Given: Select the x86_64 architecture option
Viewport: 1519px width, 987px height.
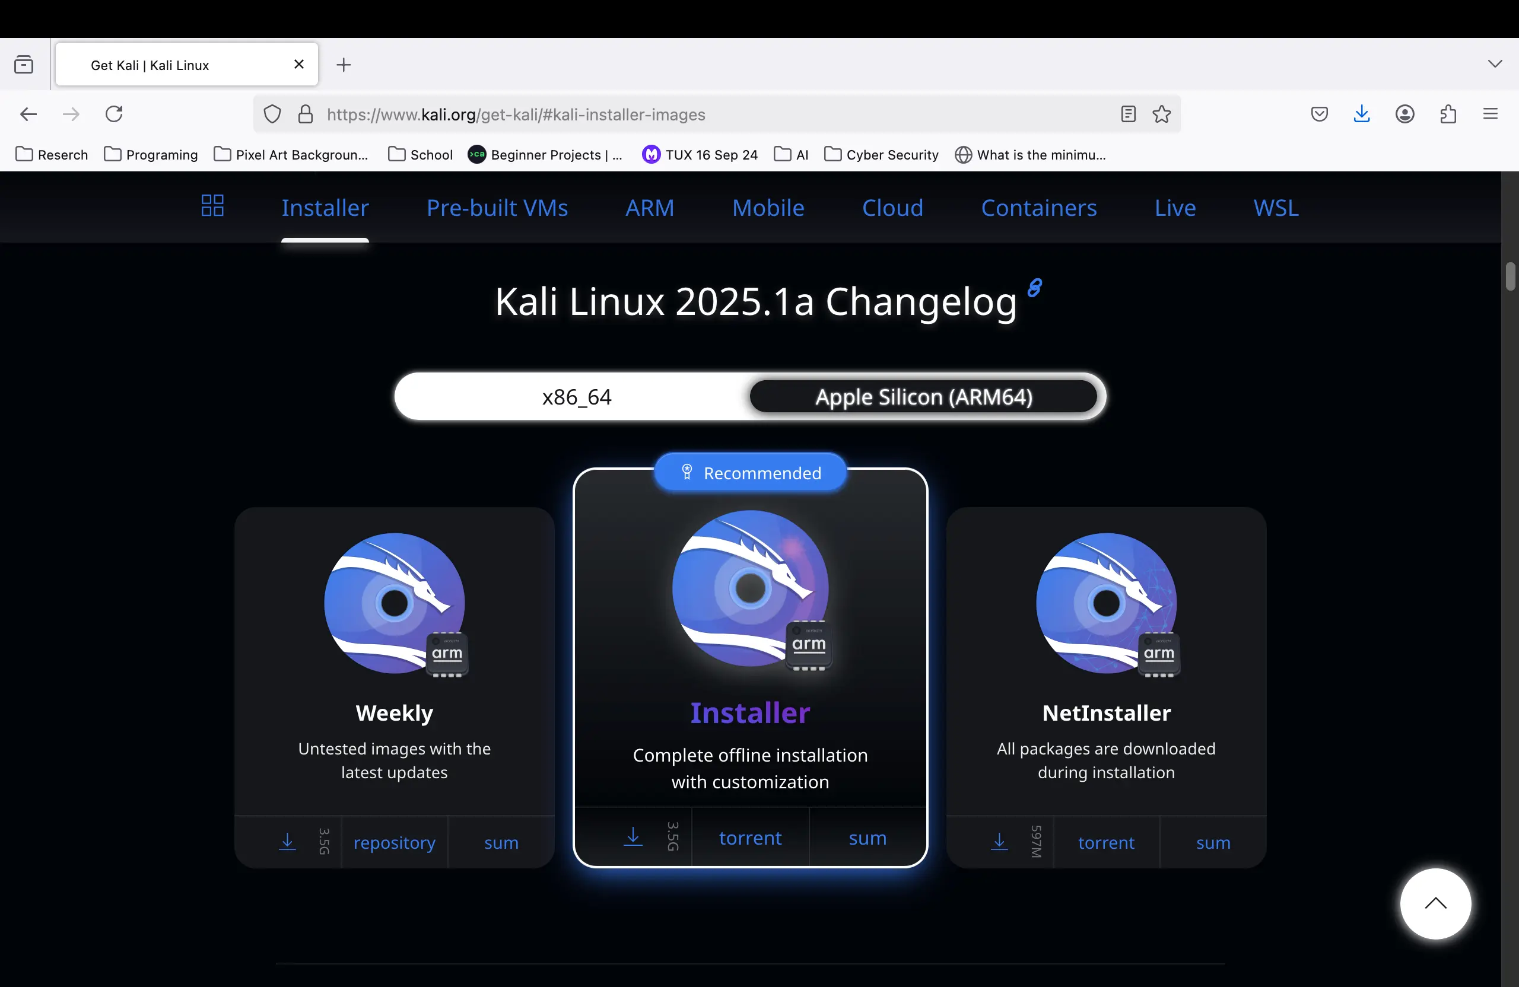Looking at the screenshot, I should coord(575,396).
